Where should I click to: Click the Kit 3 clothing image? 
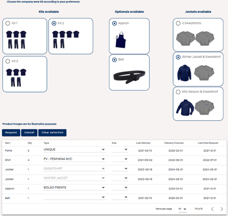(x=16, y=78)
